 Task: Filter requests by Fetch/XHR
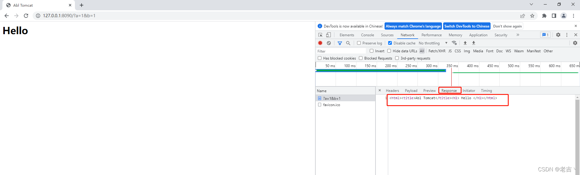coord(437,51)
